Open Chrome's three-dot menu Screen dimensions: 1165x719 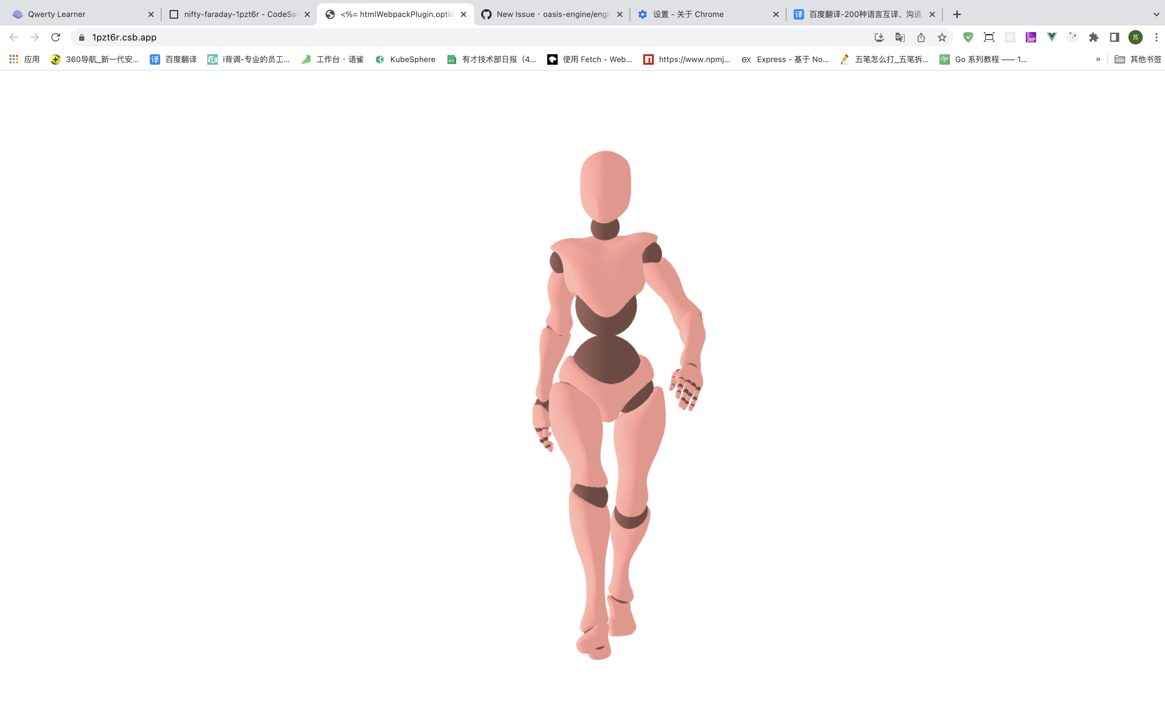tap(1157, 37)
